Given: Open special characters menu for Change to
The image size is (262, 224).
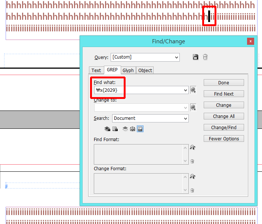Looking at the screenshot, I should tap(193, 107).
